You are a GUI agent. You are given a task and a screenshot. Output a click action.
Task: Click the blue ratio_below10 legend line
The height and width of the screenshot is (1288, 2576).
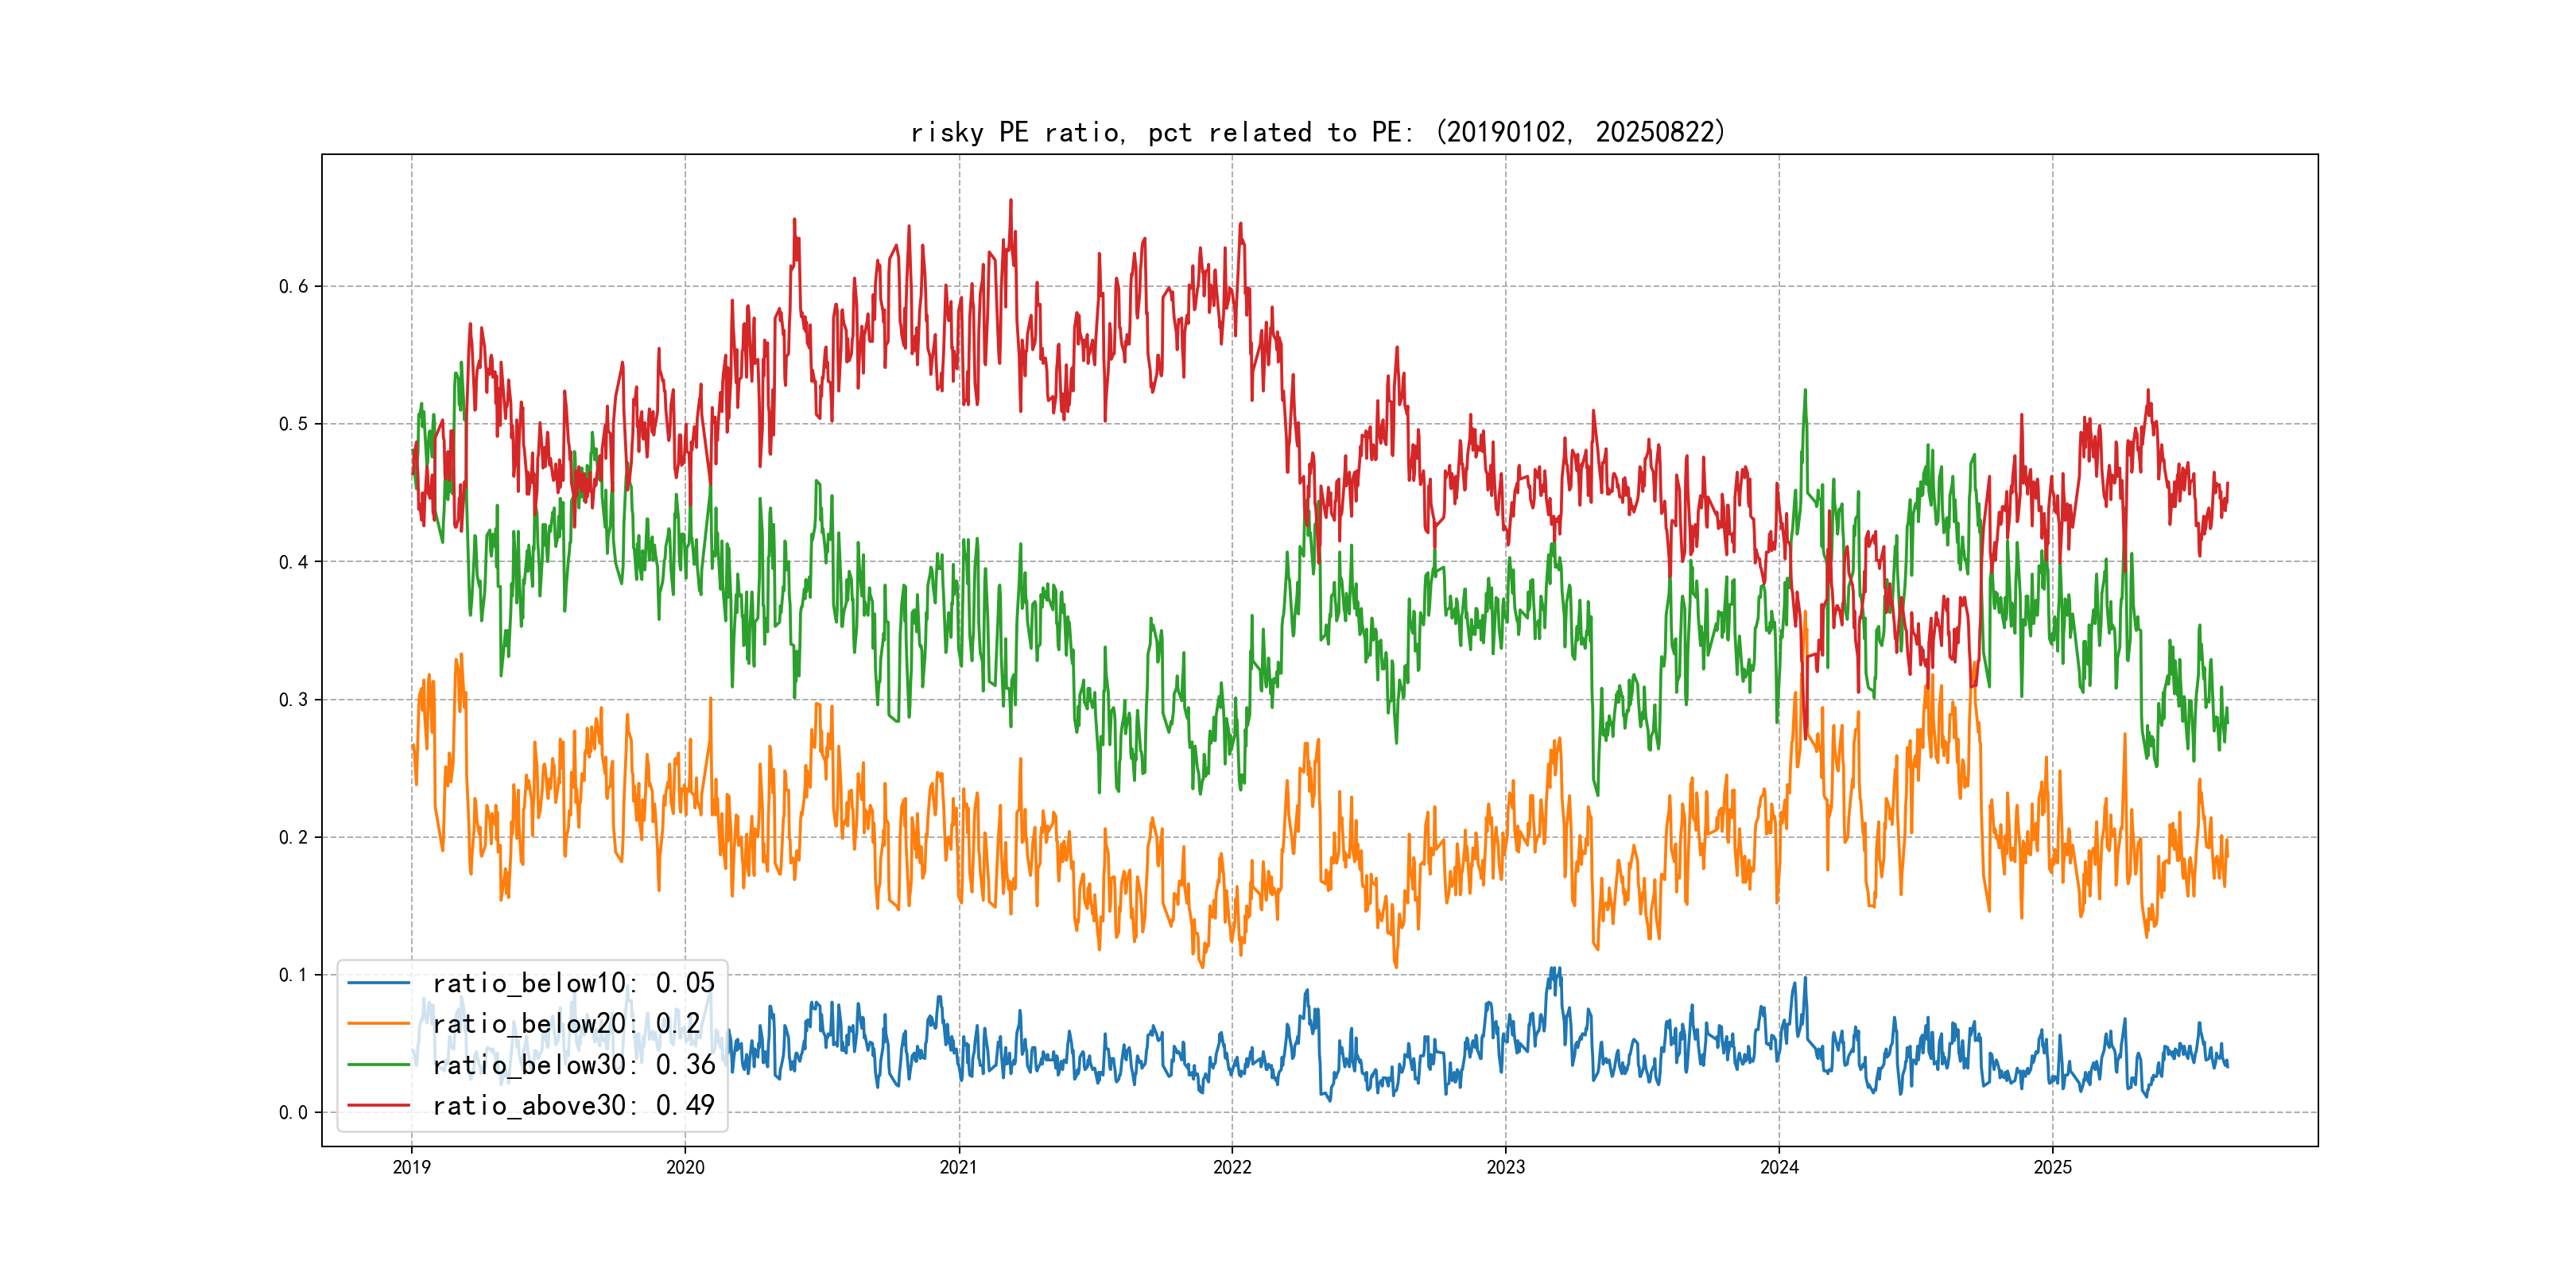coord(378,983)
